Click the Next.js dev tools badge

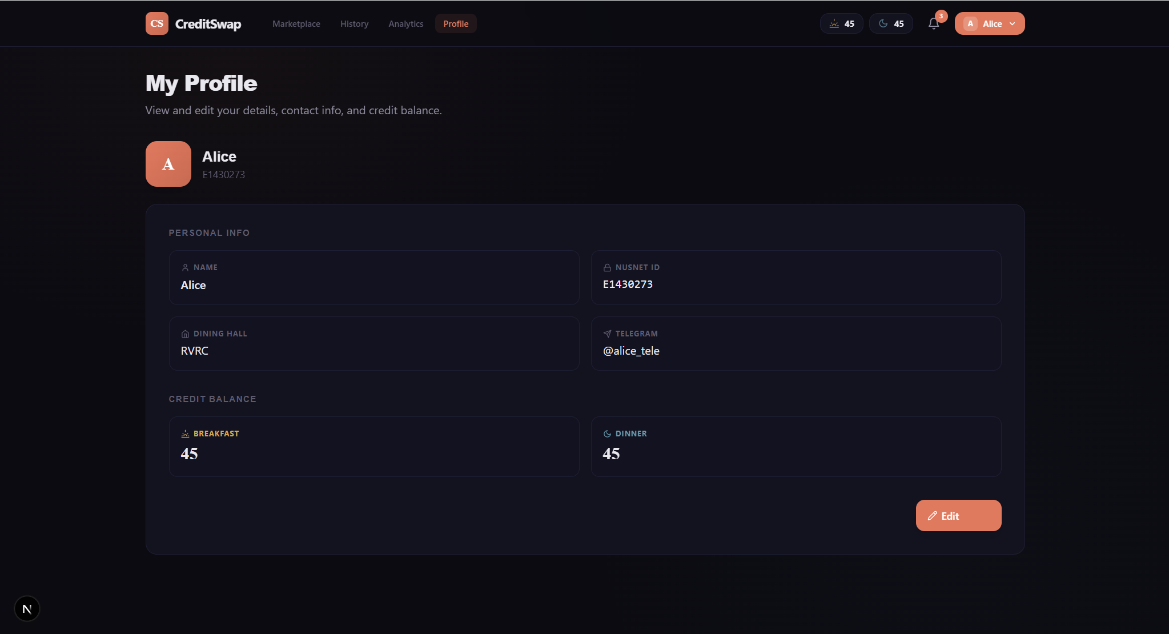point(27,609)
